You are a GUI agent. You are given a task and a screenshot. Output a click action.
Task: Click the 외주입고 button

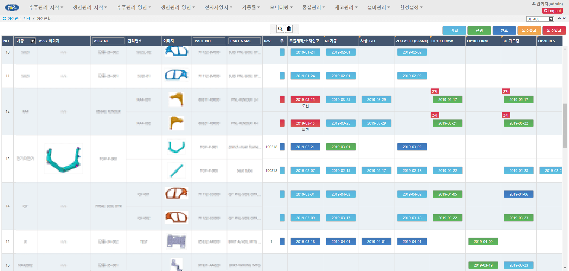click(x=554, y=30)
